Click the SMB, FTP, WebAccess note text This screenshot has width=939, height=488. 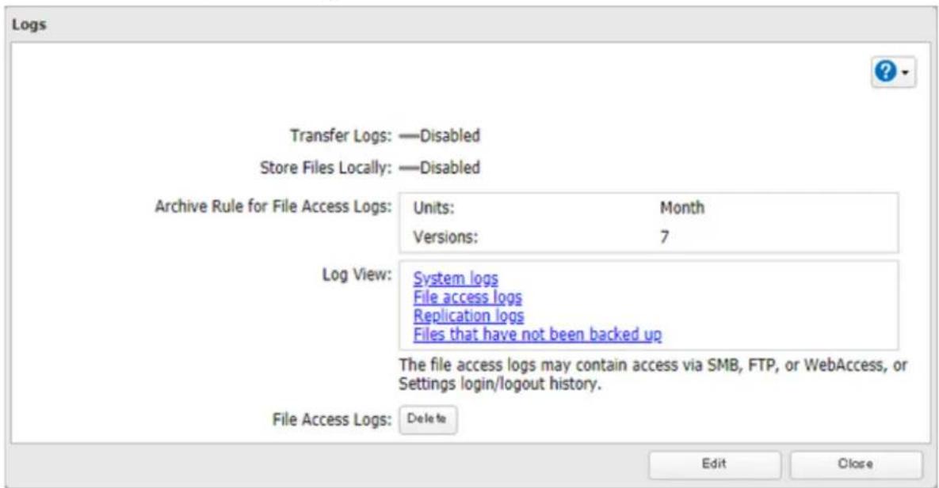tap(653, 374)
